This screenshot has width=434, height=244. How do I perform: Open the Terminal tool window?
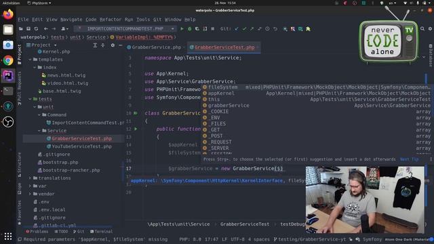tap(101, 232)
